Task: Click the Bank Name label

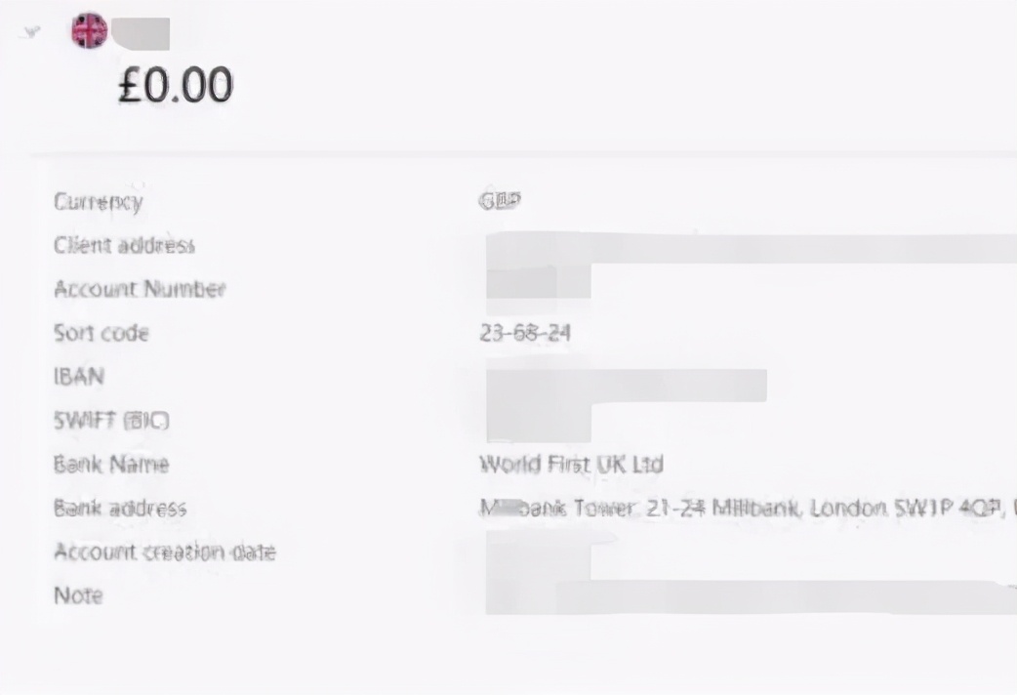Action: (x=111, y=465)
